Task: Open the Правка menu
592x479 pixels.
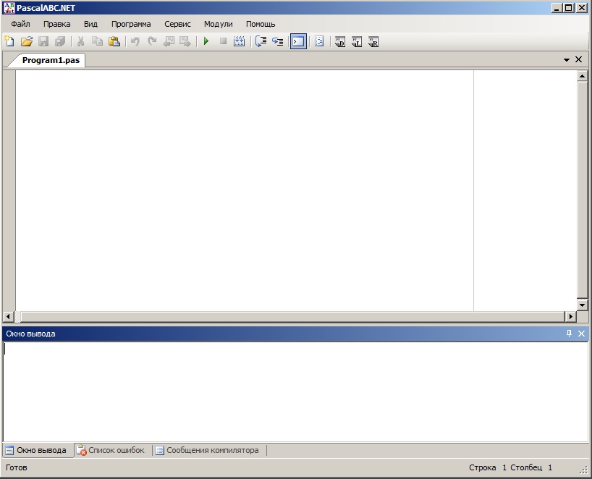Action: pos(57,24)
